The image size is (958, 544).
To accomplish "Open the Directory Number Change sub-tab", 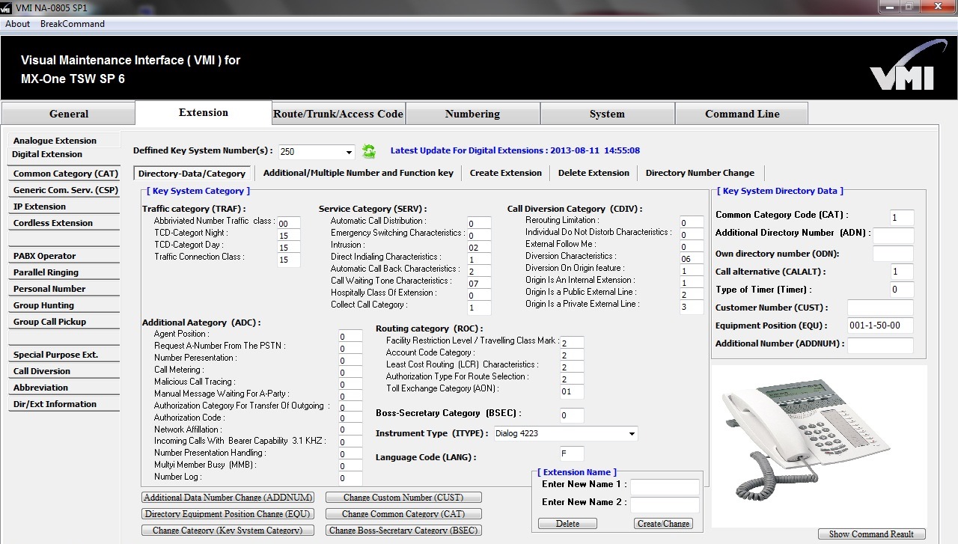I will 700,173.
